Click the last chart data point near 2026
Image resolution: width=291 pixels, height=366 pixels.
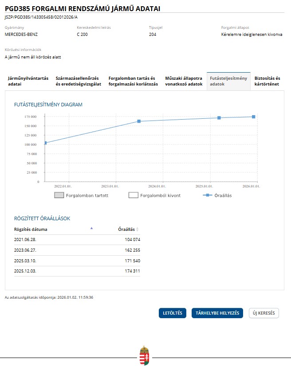[253, 117]
